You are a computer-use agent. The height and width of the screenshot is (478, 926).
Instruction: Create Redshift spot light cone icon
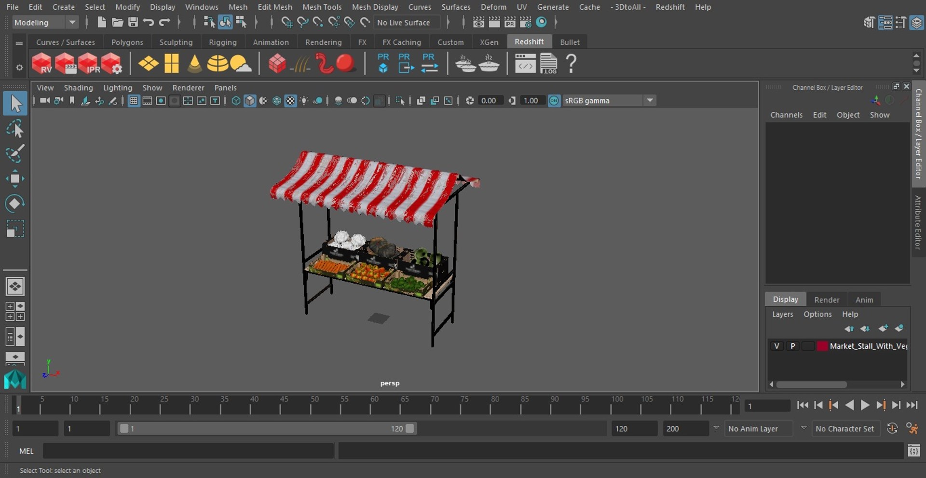pos(194,64)
